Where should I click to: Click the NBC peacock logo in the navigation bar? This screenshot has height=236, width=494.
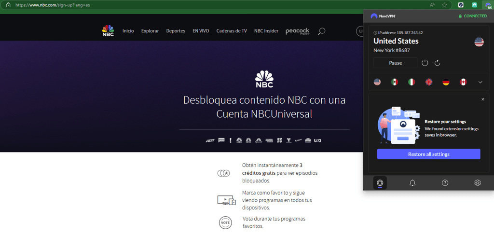[x=108, y=30]
